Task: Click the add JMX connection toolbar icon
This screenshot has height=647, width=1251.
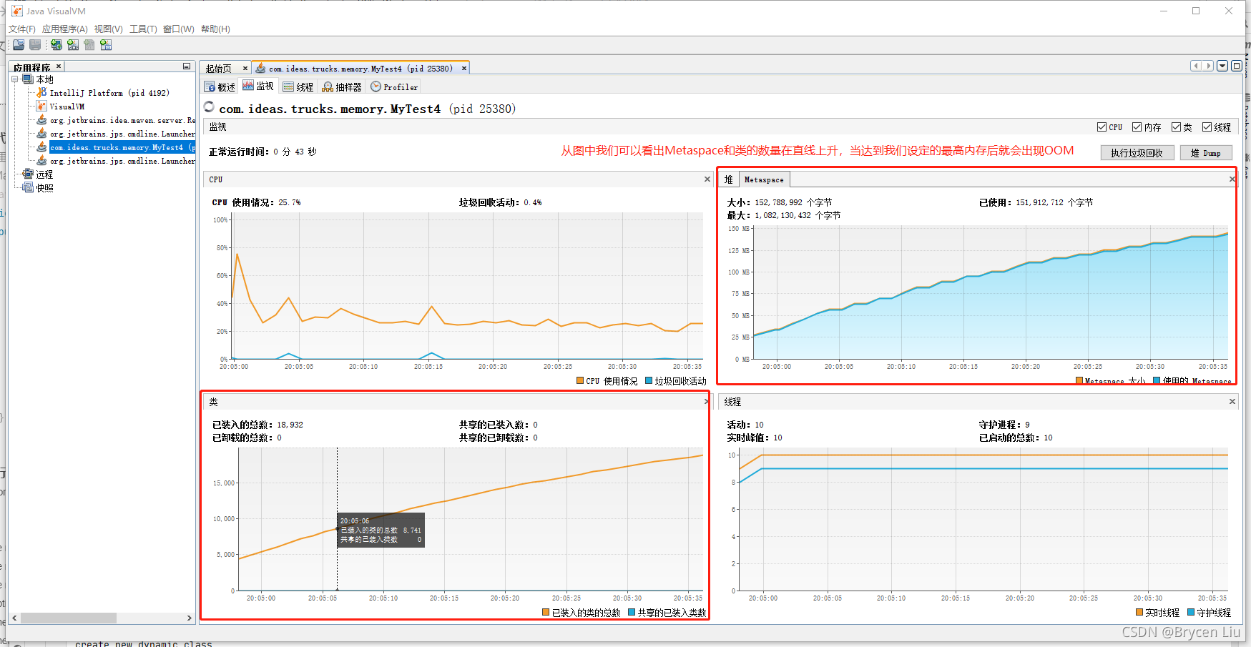Action: 73,45
